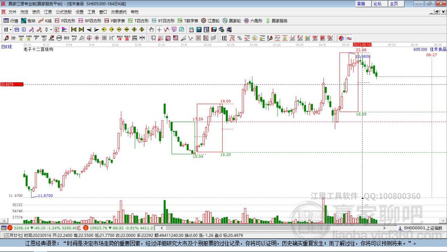
Task: Click the red floppy save icon
Action: (214, 30)
